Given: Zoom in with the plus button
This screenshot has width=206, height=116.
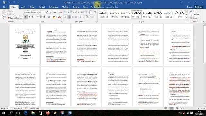Looking at the screenshot, I should pos(199,108).
